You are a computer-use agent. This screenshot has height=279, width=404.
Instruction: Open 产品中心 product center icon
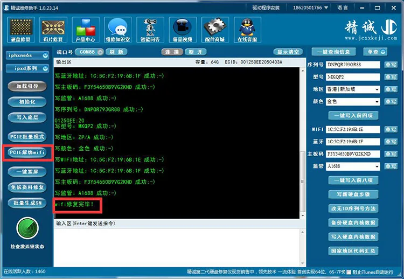pyautogui.click(x=86, y=30)
